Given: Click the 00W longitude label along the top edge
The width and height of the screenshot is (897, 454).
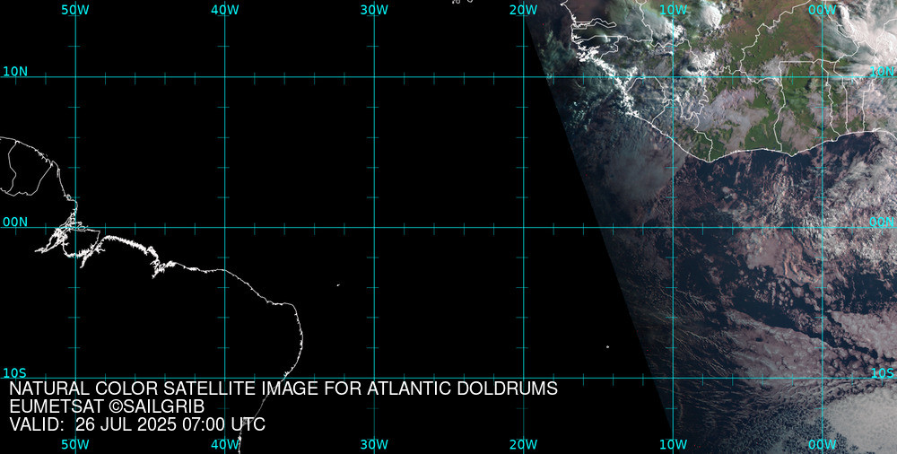Looking at the screenshot, I should click(x=823, y=10).
